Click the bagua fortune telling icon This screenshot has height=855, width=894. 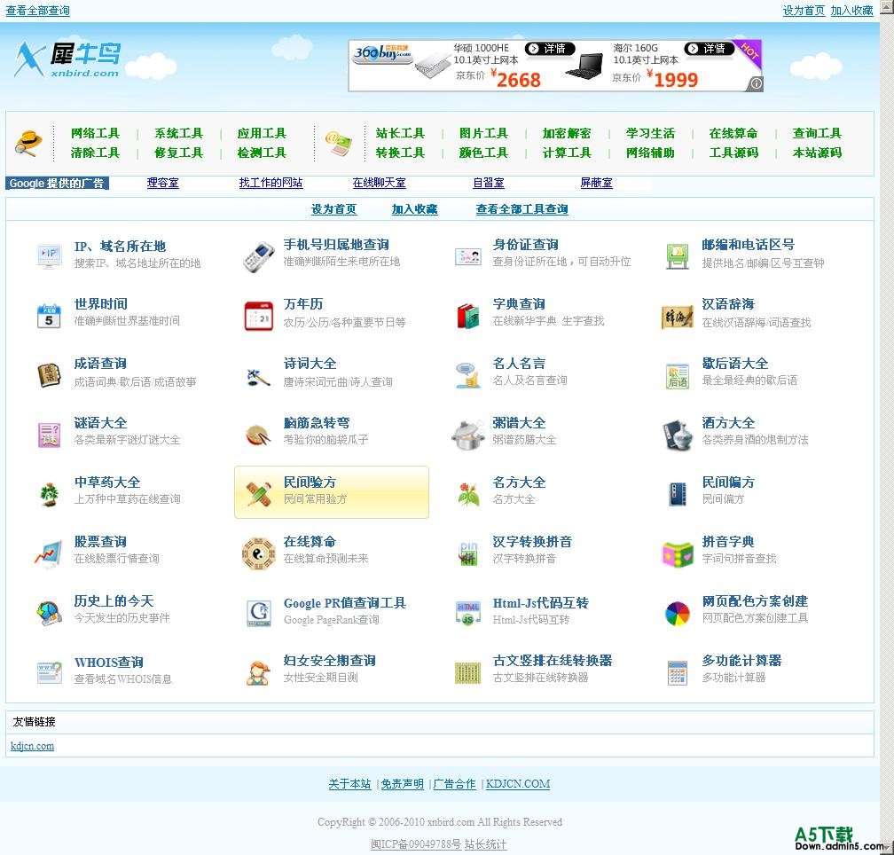pos(258,553)
